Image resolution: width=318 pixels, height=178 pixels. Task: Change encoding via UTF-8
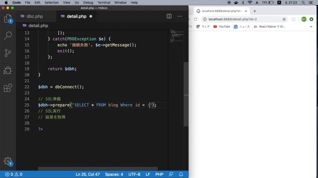[x=134, y=175]
